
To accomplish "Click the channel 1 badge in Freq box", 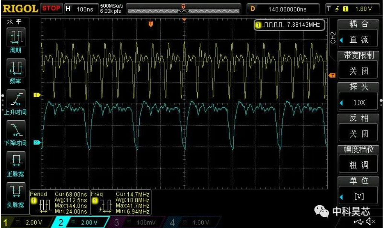I will (94, 201).
